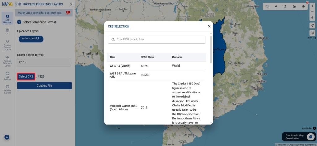Open the user avatar A icon
317x146 pixels.
pyautogui.click(x=7, y=137)
